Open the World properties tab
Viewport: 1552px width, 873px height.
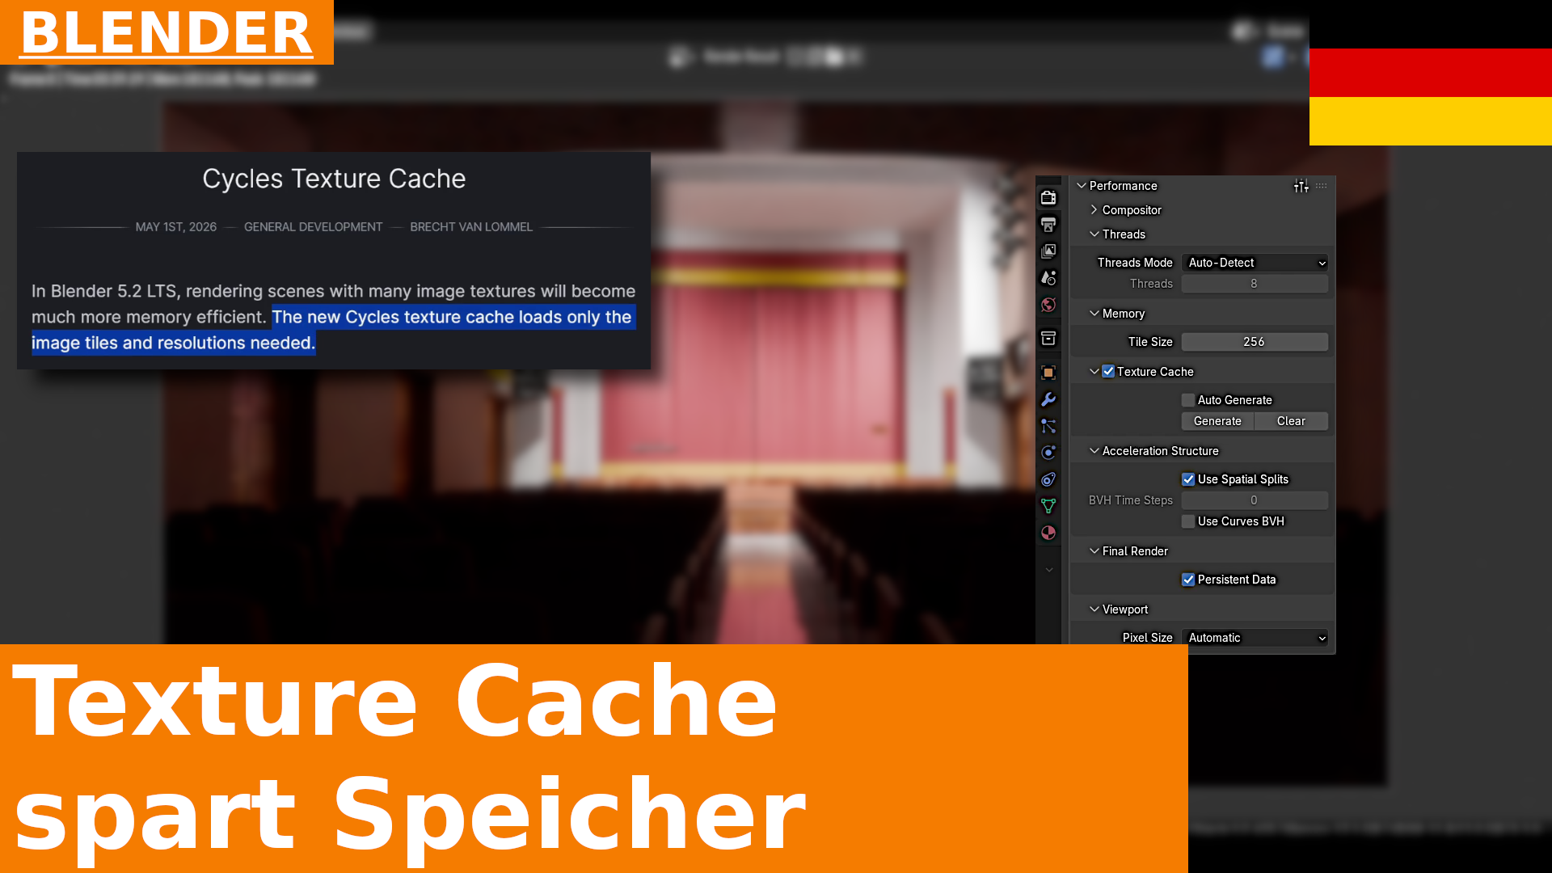coord(1048,305)
